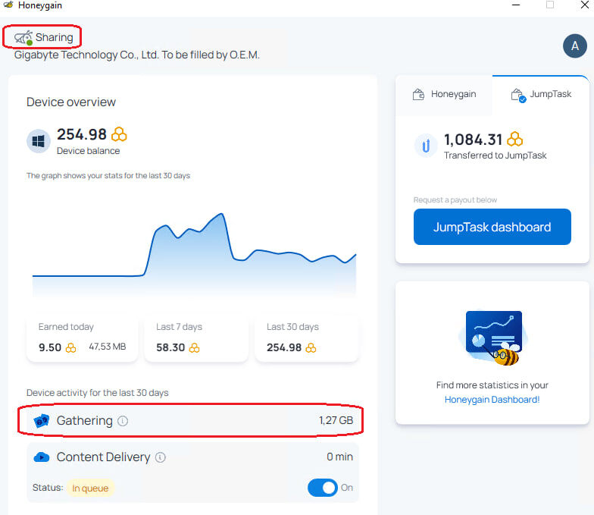Click the In queue status badge
594x515 pixels.
click(90, 488)
